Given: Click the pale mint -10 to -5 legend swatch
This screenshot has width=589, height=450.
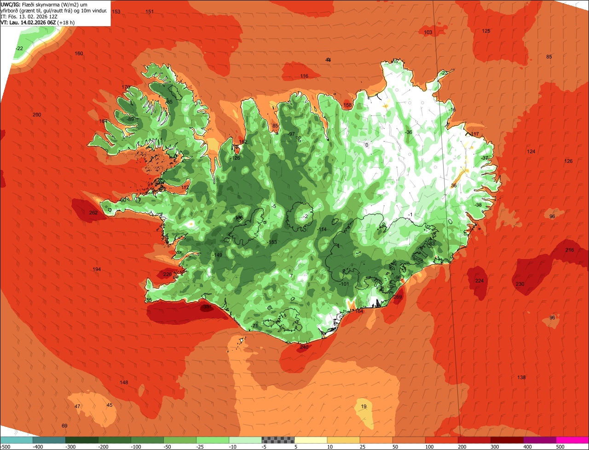Looking at the screenshot, I should [245, 440].
